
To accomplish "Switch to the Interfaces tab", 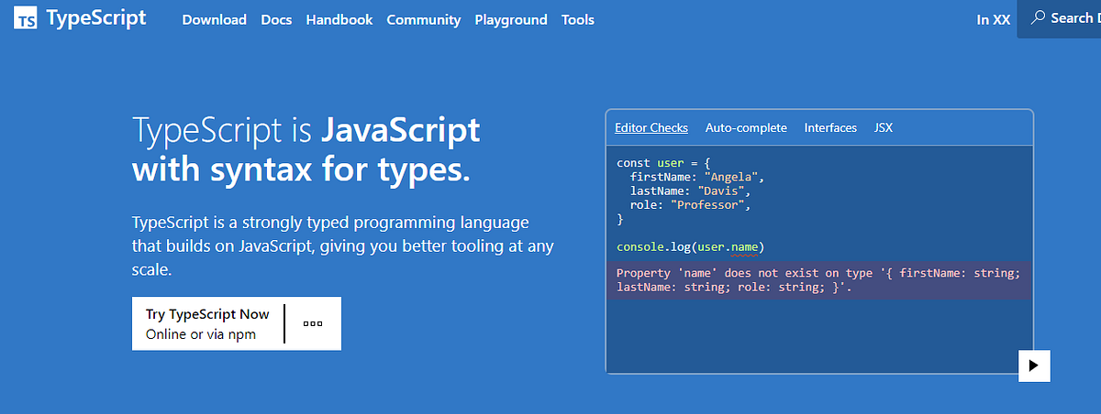I will (x=830, y=127).
